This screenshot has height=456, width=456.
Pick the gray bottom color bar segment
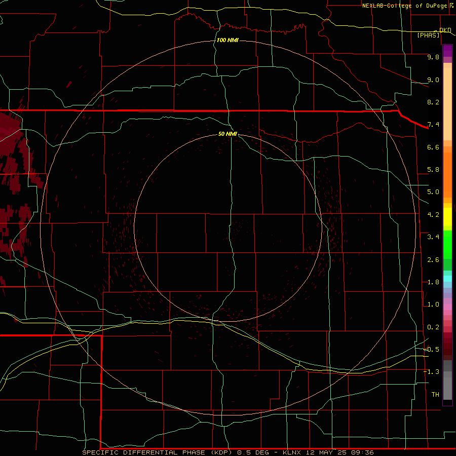(x=447, y=389)
